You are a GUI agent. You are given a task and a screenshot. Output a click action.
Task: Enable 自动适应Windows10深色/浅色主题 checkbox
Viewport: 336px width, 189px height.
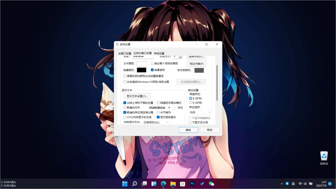[x=125, y=82]
